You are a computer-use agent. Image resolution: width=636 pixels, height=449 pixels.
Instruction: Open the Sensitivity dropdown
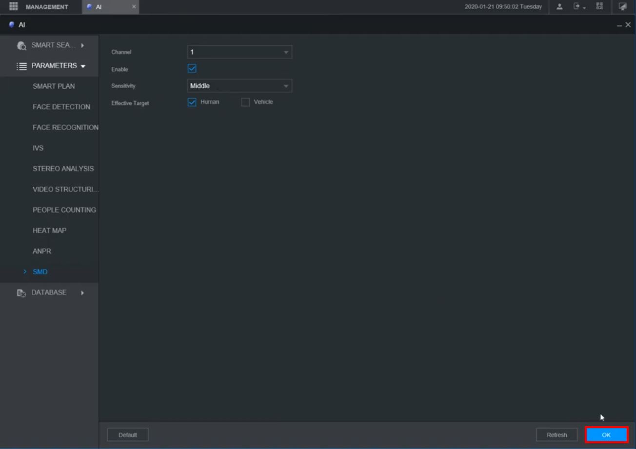pyautogui.click(x=239, y=86)
